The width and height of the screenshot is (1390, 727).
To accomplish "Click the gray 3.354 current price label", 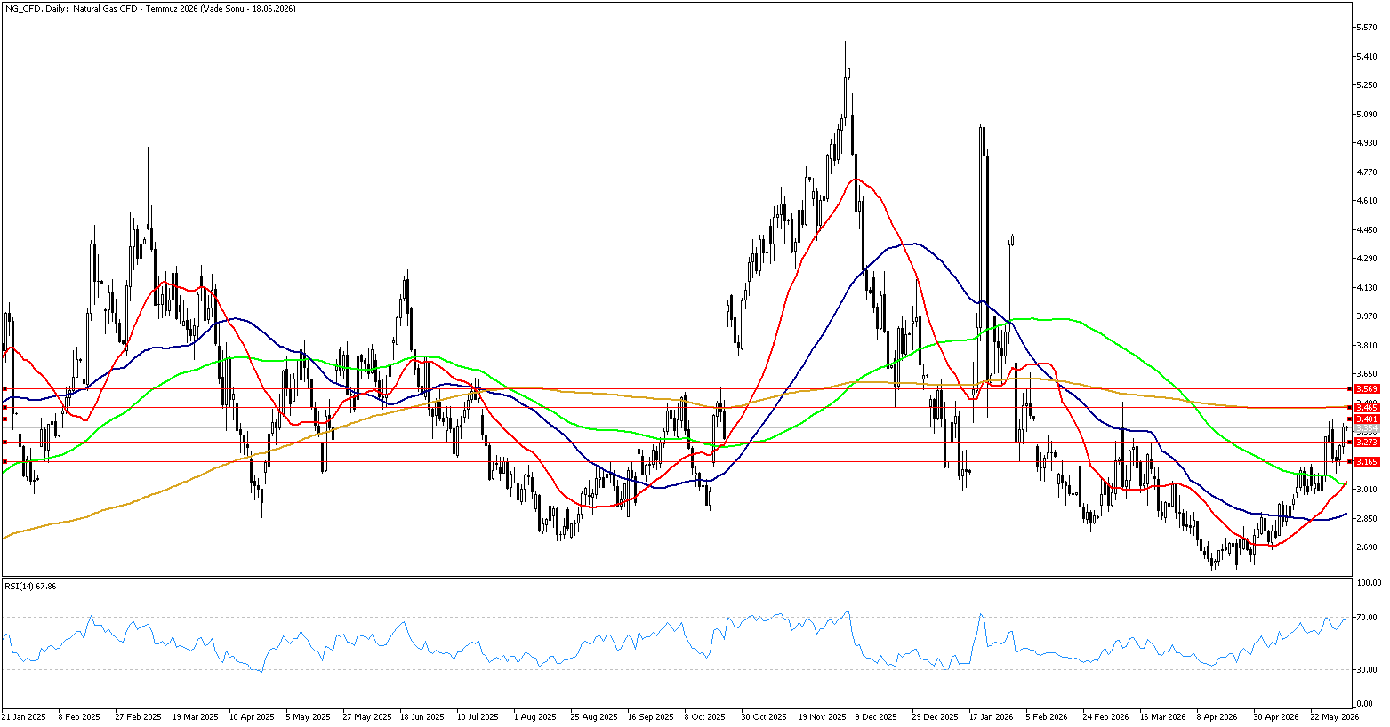I will pyautogui.click(x=1367, y=428).
